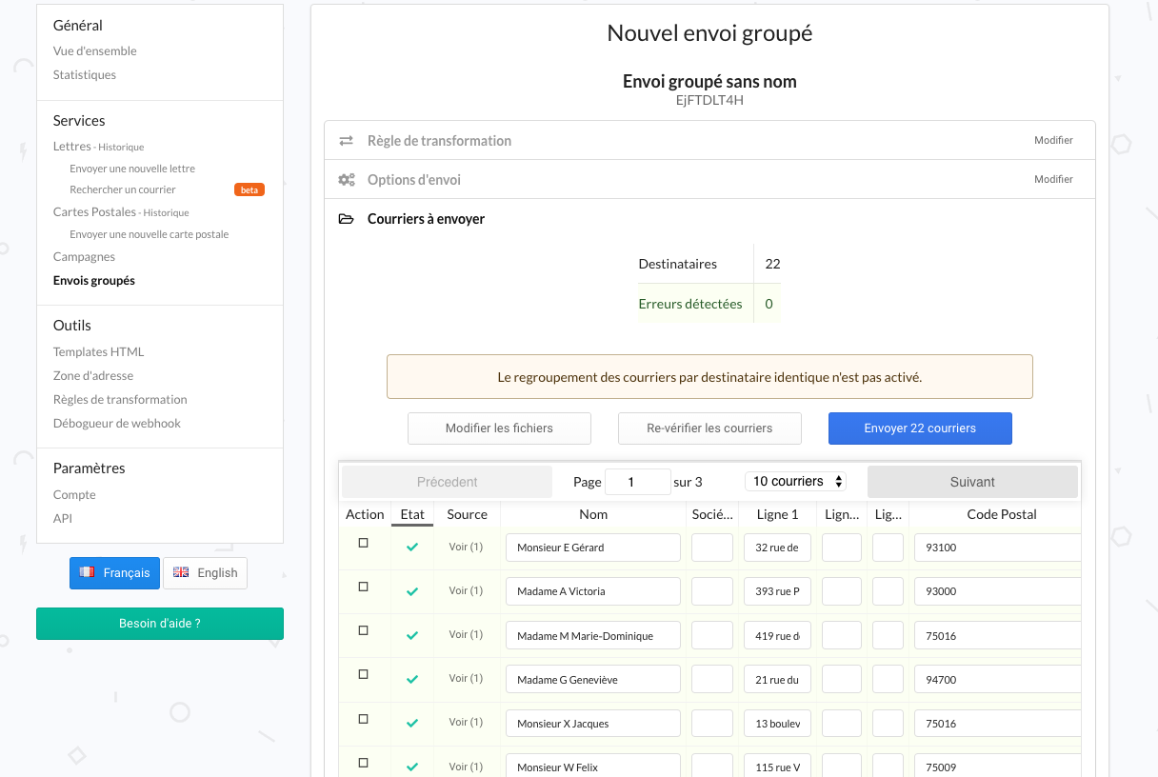Click the UK flag icon
Image resolution: width=1158 pixels, height=777 pixels.
point(181,572)
